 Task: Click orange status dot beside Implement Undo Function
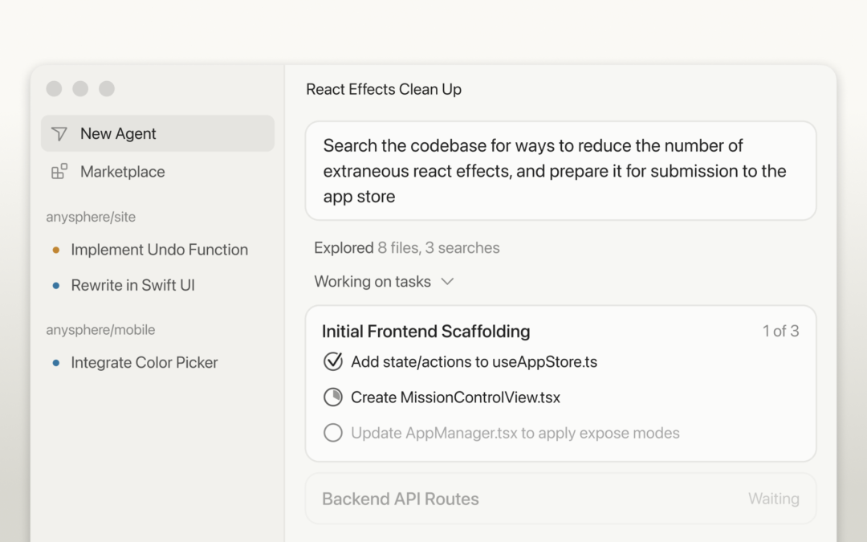55,250
